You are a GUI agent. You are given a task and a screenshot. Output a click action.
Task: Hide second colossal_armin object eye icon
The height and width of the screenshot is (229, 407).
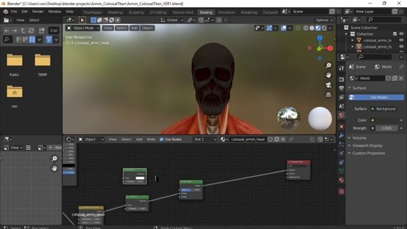pyautogui.click(x=401, y=46)
